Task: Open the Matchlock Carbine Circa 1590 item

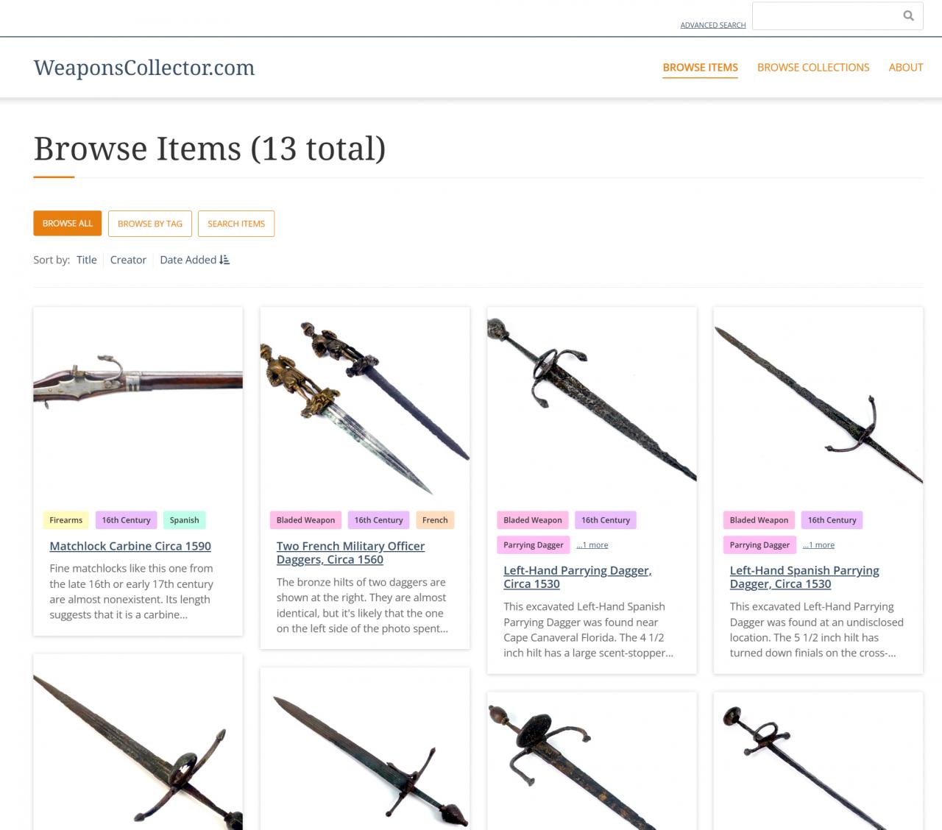Action: (130, 546)
